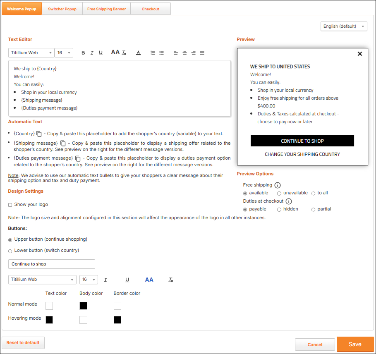This screenshot has width=376, height=354.
Task: Copy the {Shipping message} placeholder
Action: tap(63, 143)
